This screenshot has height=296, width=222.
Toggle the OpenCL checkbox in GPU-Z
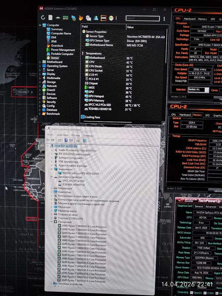pyautogui.click(x=191, y=293)
